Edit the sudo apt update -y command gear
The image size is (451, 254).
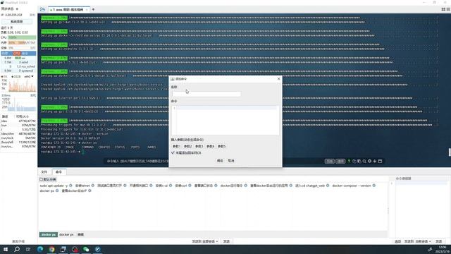(70, 186)
